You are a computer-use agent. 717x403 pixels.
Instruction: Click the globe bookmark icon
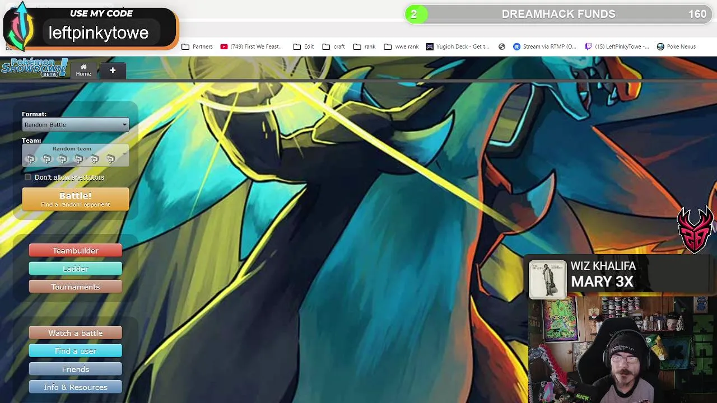(501, 46)
